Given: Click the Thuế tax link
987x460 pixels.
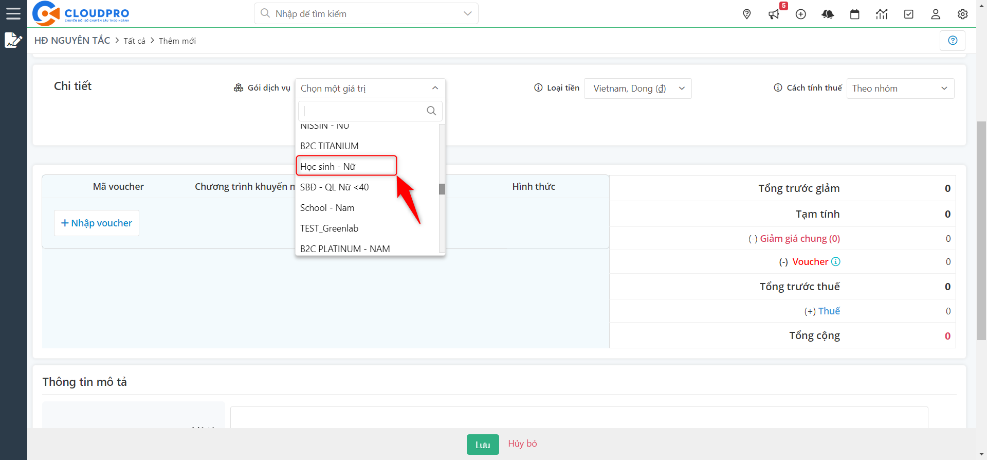Looking at the screenshot, I should [829, 311].
